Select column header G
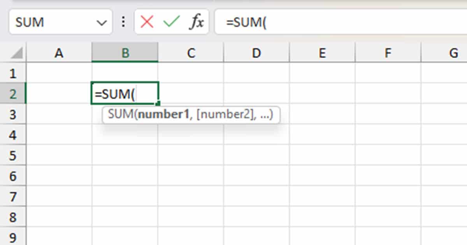Image resolution: width=467 pixels, height=245 pixels. [454, 53]
